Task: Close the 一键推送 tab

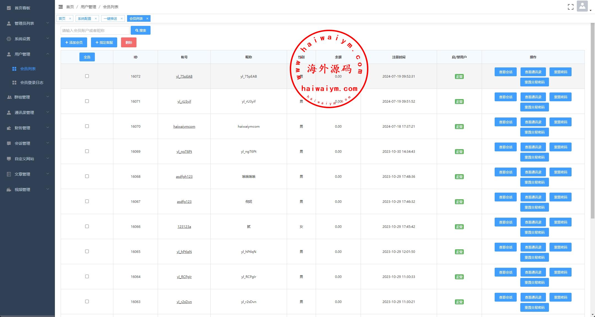Action: (122, 19)
